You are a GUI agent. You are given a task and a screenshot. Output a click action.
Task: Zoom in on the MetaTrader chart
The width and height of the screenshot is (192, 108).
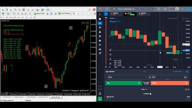pos(16,10)
